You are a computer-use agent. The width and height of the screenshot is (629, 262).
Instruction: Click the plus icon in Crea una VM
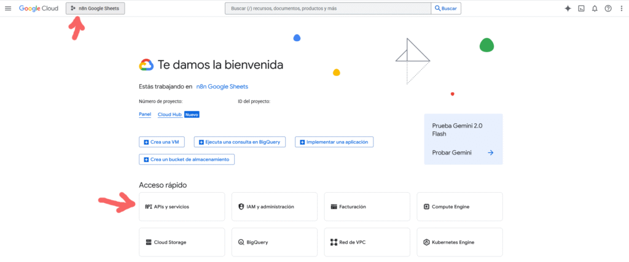pyautogui.click(x=146, y=142)
